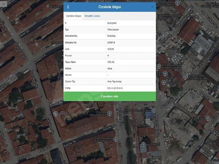The width and height of the screenshot is (219, 164).
Task: Click the 'Erenköy' Mahalle/Köy value
Action: (x=112, y=36)
